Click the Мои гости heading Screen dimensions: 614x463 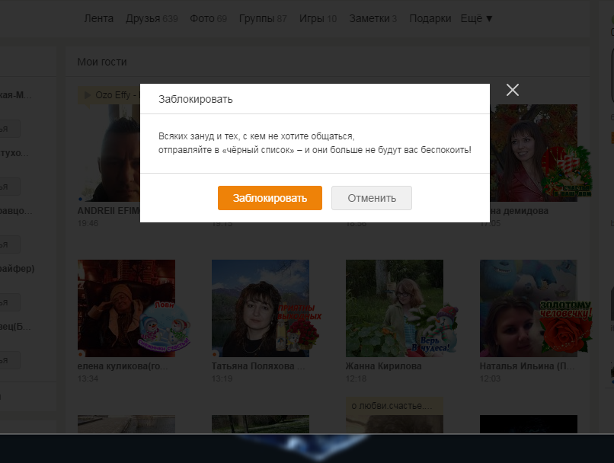[x=102, y=62]
